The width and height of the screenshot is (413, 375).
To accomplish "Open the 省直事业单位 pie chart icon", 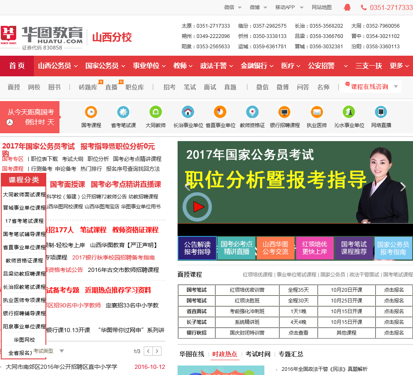I will click(x=220, y=112).
